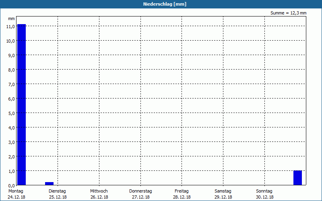
Task: Click the date label '25.12.18'
Action: [58, 197]
